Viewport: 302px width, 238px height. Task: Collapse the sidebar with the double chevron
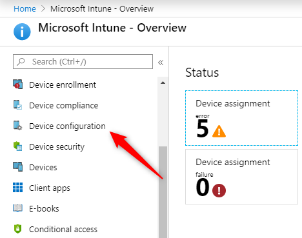(x=161, y=63)
